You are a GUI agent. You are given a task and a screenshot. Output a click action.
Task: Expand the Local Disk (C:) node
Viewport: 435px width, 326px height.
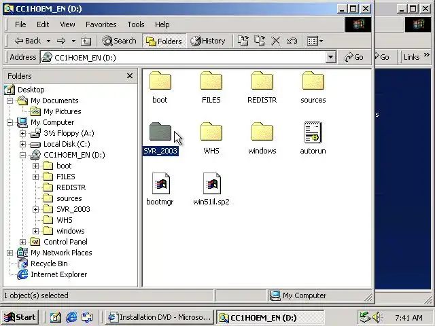pyautogui.click(x=22, y=144)
